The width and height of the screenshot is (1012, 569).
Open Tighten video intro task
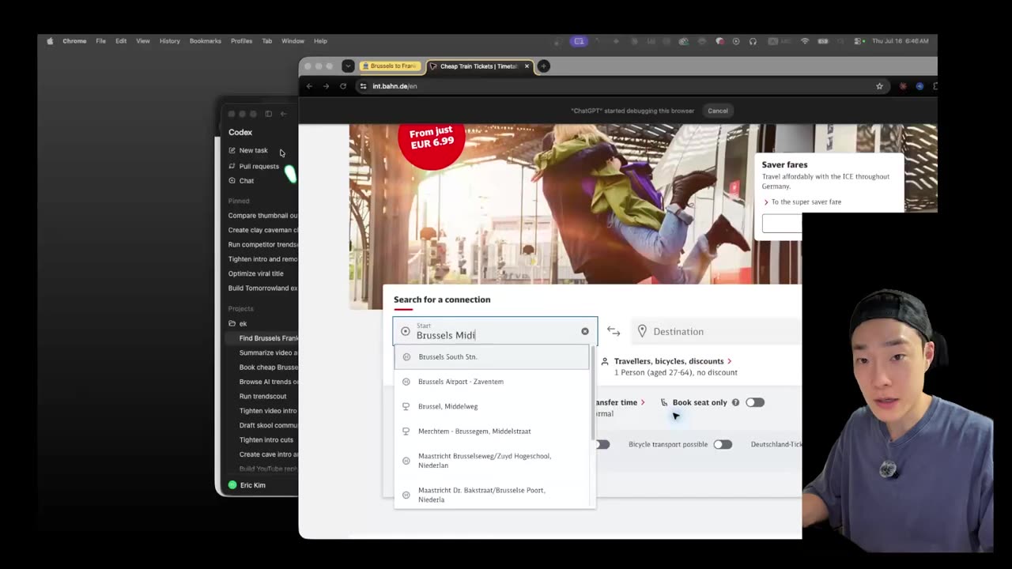click(268, 411)
